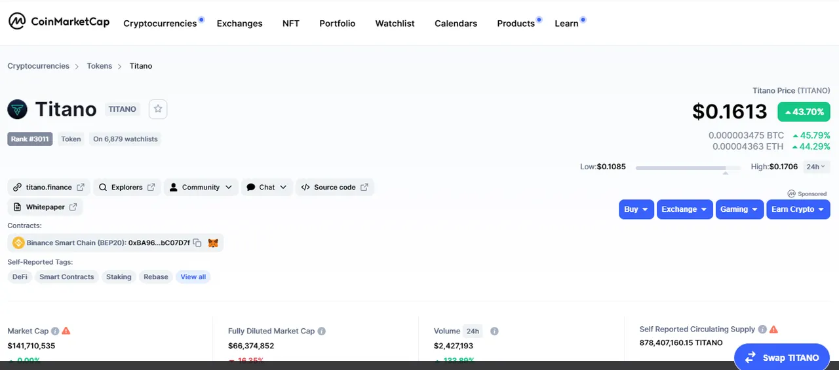This screenshot has height=370, width=839.
Task: Show info for Fully Diluted Market Cap
Action: (322, 331)
